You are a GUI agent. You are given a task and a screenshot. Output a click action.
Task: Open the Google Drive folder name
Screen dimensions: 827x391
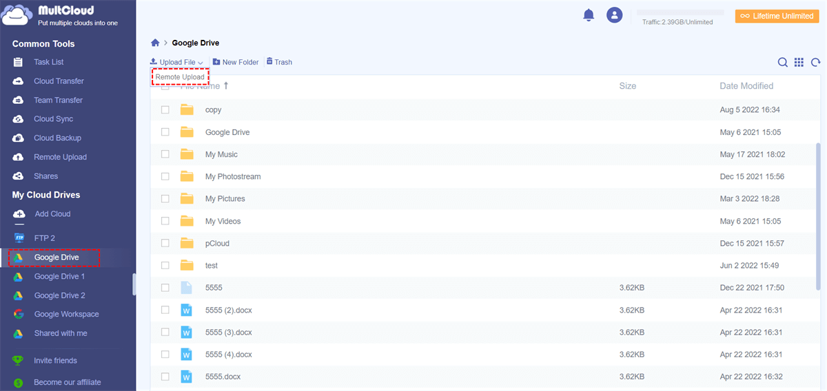(x=227, y=132)
